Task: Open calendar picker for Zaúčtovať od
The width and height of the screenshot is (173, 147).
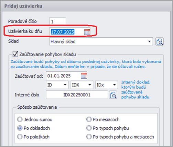Action: click(84, 76)
